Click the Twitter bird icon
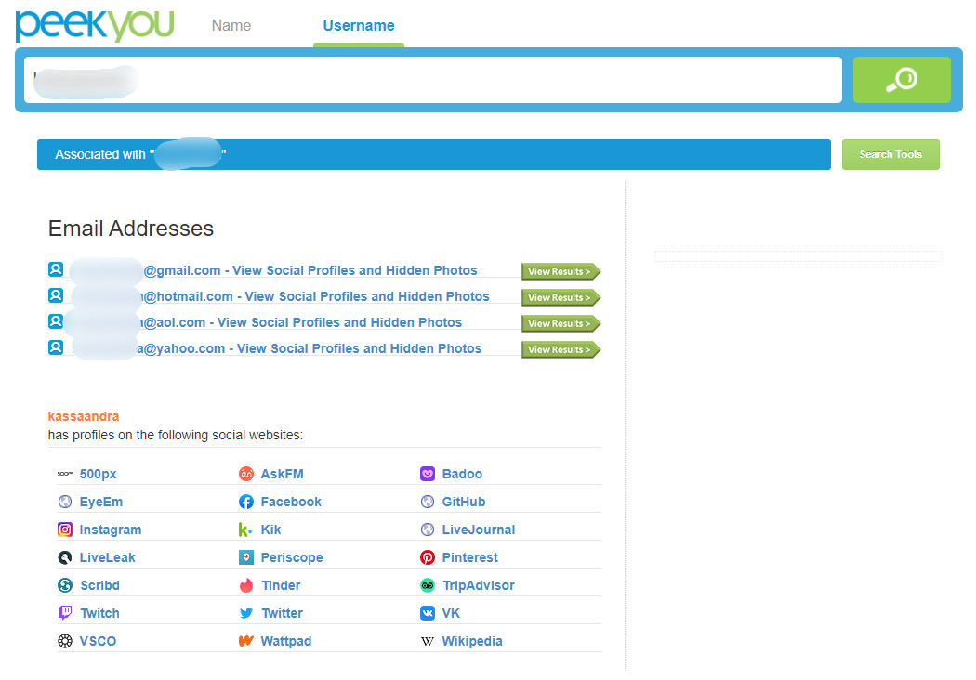This screenshot has width=976, height=680. (x=246, y=613)
